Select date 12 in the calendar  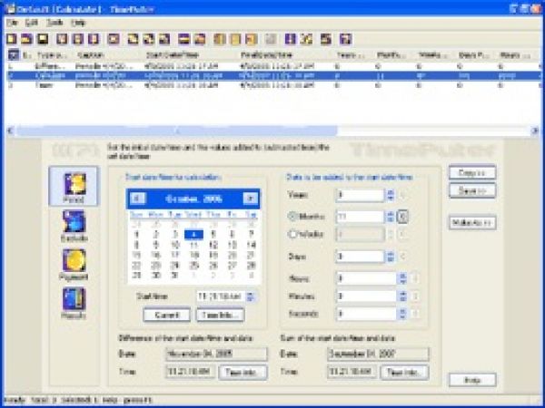tap(213, 245)
